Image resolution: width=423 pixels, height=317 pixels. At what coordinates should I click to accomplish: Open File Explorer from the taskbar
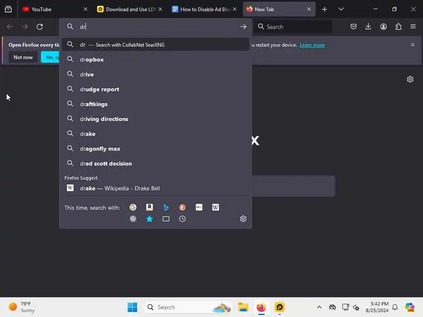click(243, 307)
